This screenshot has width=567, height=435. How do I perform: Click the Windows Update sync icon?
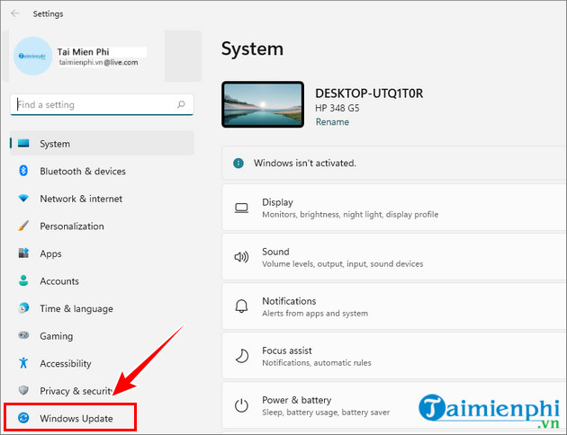coord(23,418)
